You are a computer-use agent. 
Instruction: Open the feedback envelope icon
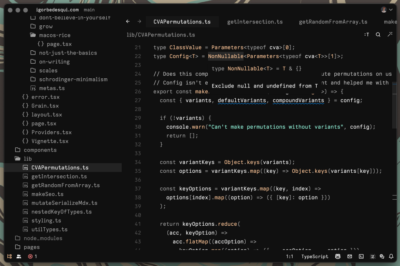coord(350,256)
